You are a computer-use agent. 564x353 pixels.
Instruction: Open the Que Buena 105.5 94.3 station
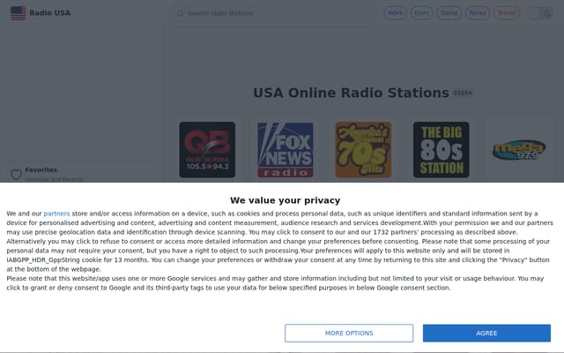[207, 149]
